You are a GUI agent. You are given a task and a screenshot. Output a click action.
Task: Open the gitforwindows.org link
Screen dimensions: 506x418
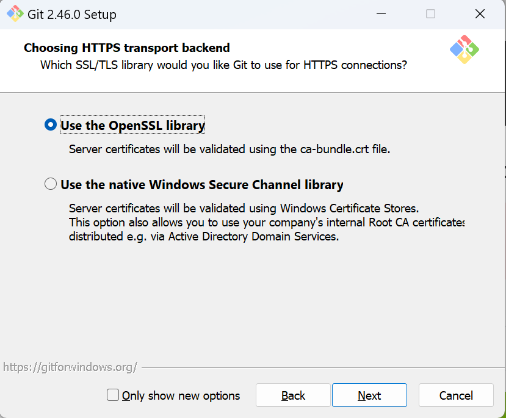tap(70, 367)
